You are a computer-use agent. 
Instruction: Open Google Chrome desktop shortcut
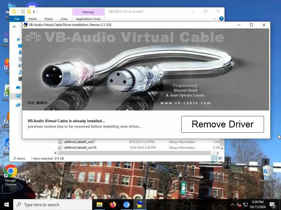click(11, 175)
